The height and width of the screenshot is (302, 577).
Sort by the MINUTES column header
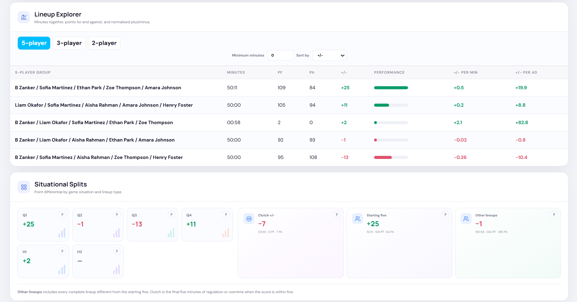(236, 72)
